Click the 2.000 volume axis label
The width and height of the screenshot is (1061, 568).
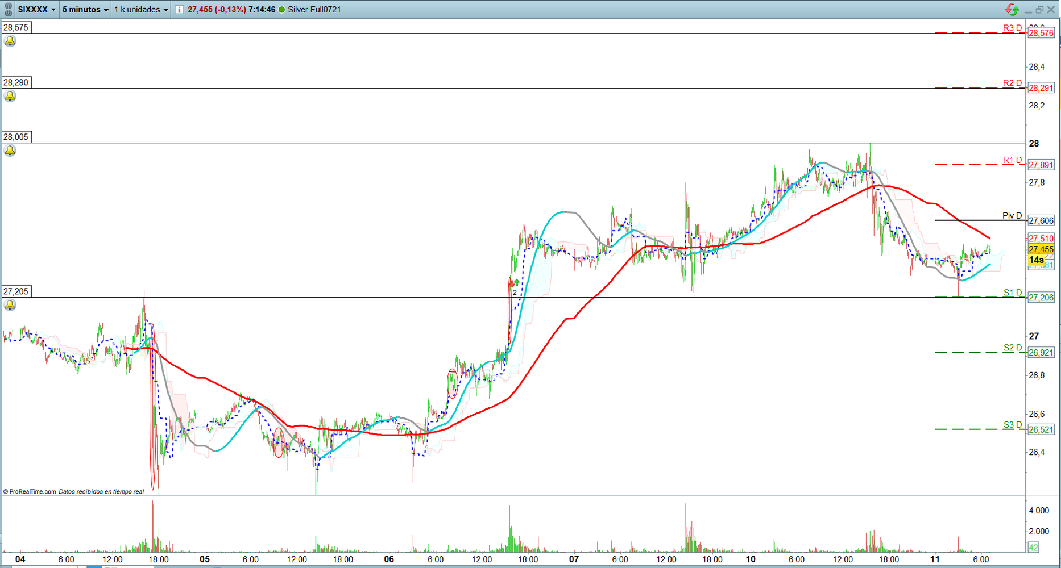pyautogui.click(x=1039, y=532)
